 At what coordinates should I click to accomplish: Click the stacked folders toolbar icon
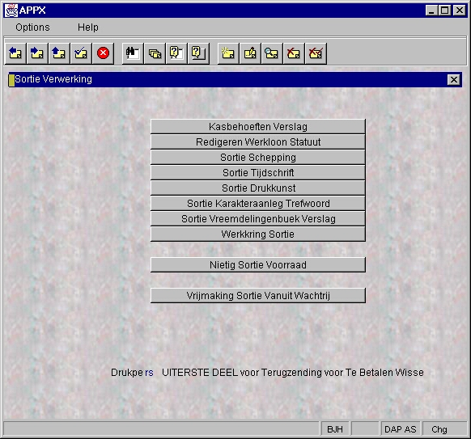(155, 53)
